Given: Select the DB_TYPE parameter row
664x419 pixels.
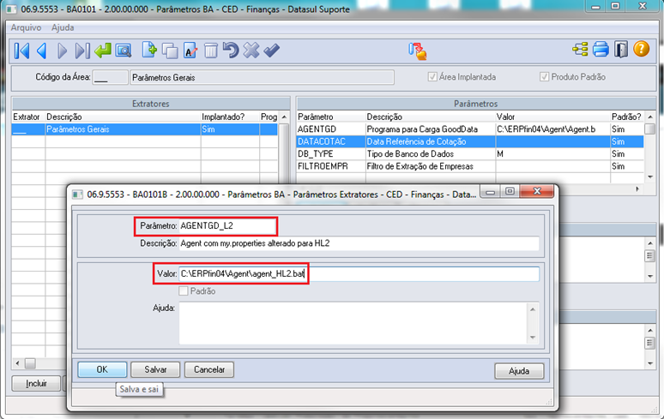Looking at the screenshot, I should 470,154.
